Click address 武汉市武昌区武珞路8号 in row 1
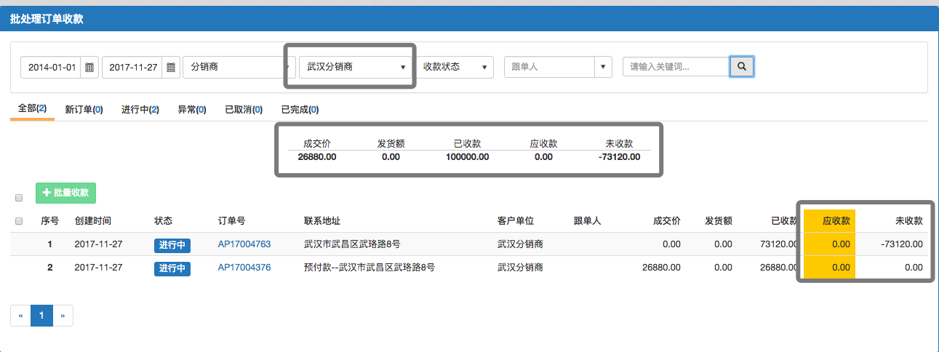Image resolution: width=939 pixels, height=352 pixels. coord(352,244)
